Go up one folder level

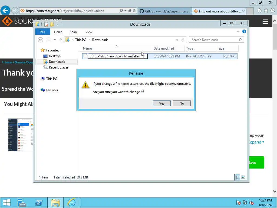61,40
